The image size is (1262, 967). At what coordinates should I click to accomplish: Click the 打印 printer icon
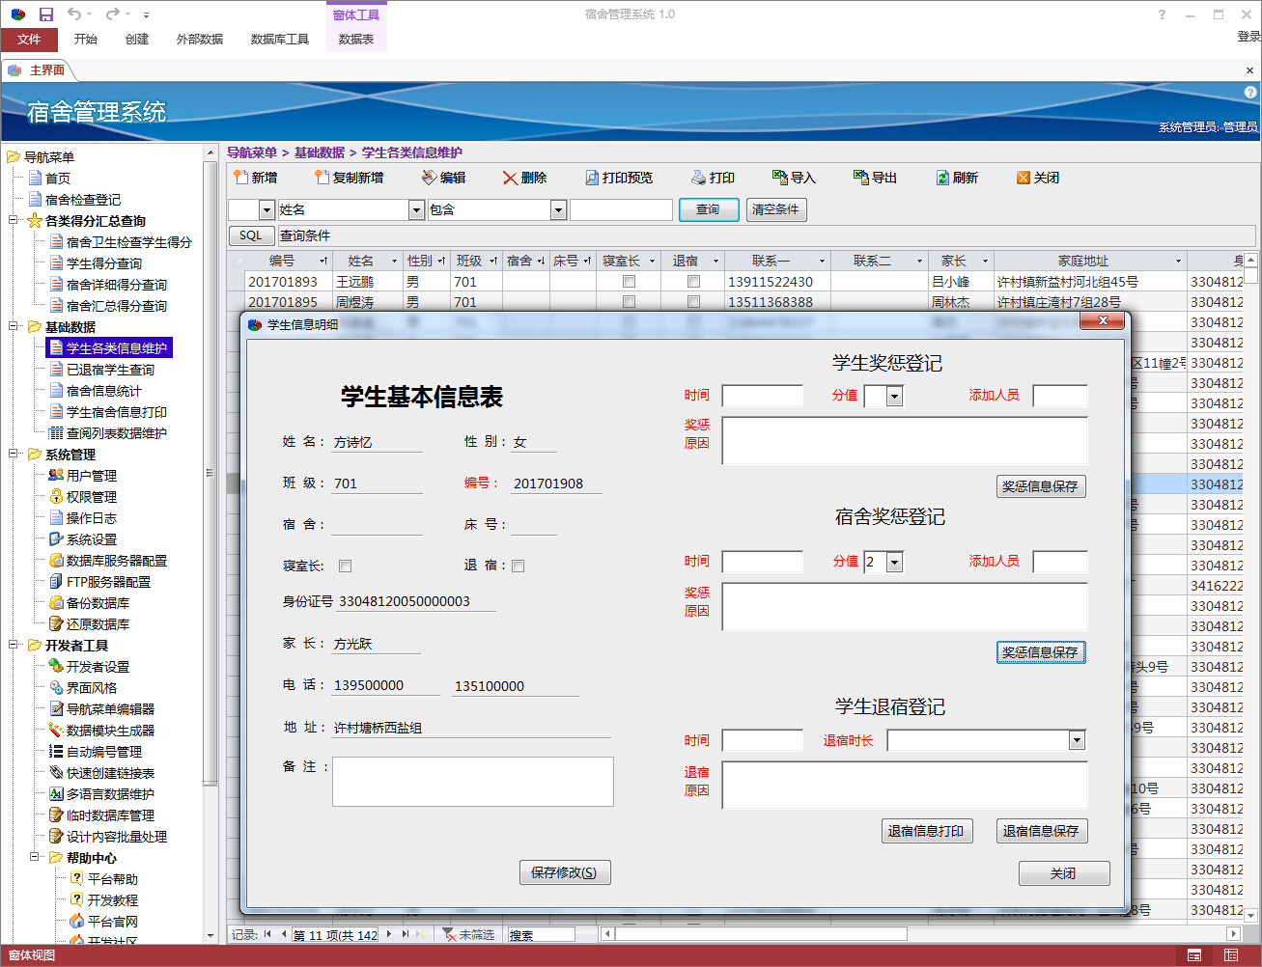pyautogui.click(x=698, y=178)
